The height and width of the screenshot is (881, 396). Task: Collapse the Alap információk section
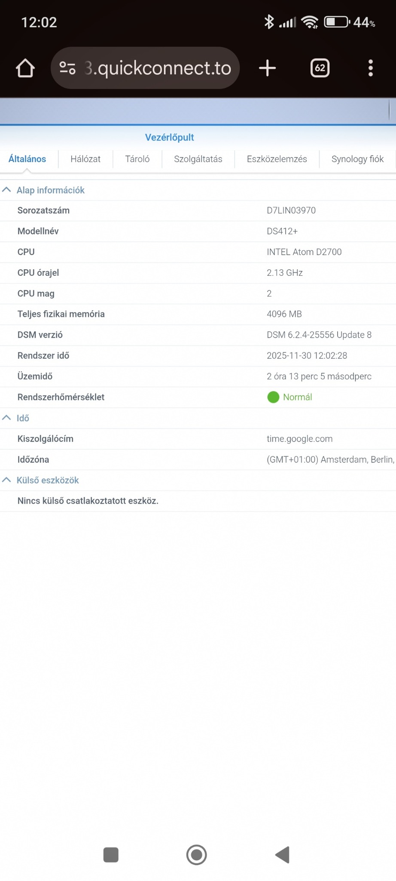click(7, 190)
